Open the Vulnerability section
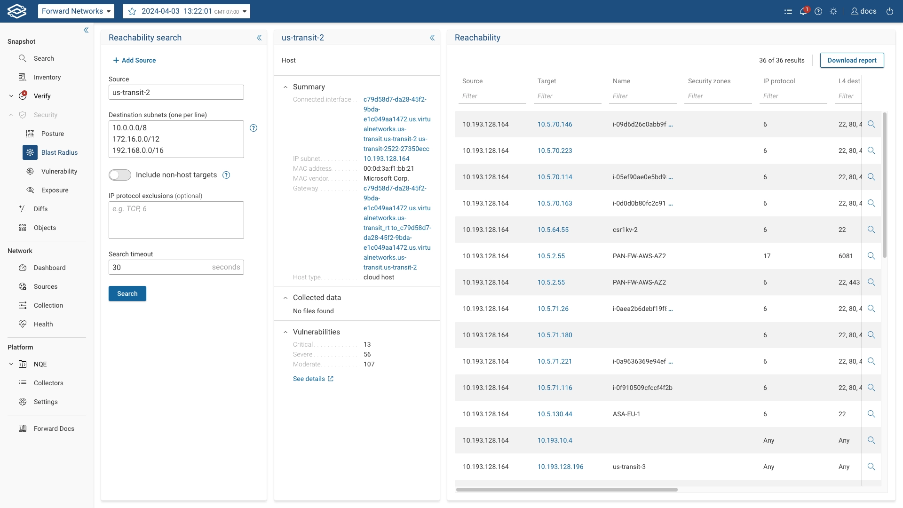The height and width of the screenshot is (508, 903). click(x=60, y=171)
